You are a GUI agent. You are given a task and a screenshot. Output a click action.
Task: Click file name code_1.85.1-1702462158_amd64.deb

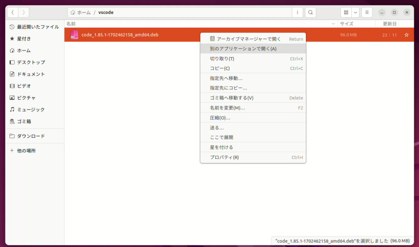120,35
